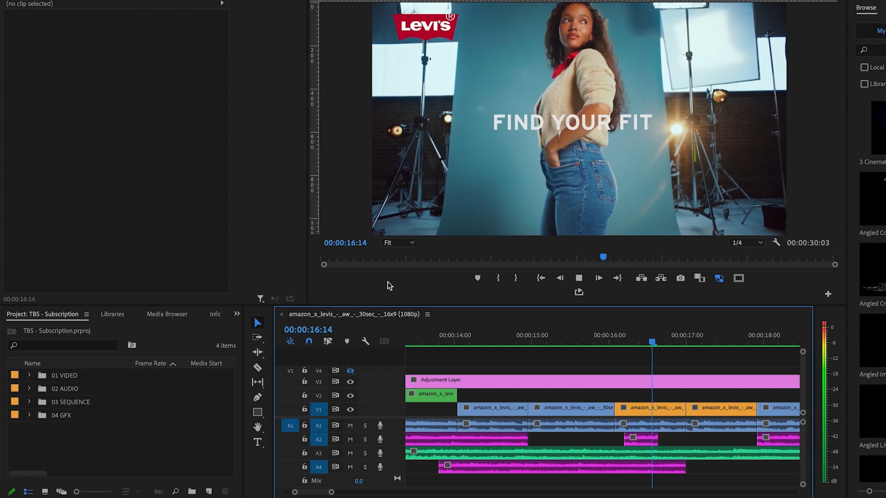Expand the 02 AUDIO bin
The image size is (886, 498).
coord(29,388)
